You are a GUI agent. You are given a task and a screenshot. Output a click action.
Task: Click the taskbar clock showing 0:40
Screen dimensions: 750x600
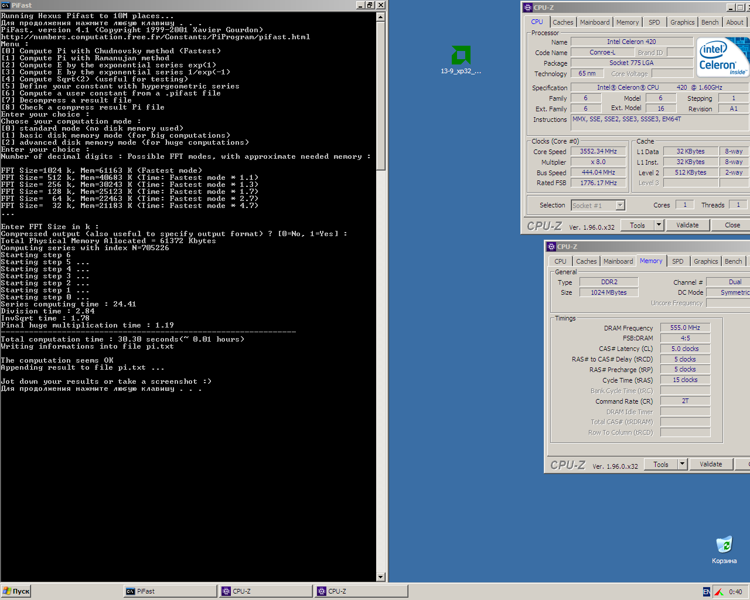(735, 592)
